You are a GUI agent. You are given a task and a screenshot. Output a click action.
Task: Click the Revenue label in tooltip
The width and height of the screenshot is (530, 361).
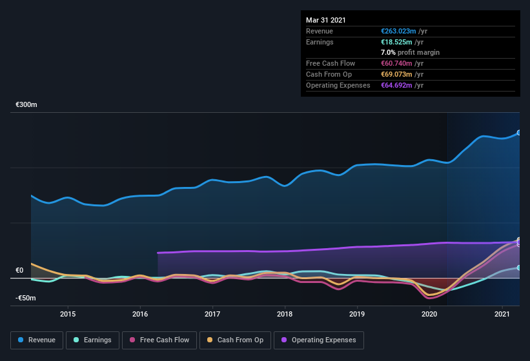320,31
